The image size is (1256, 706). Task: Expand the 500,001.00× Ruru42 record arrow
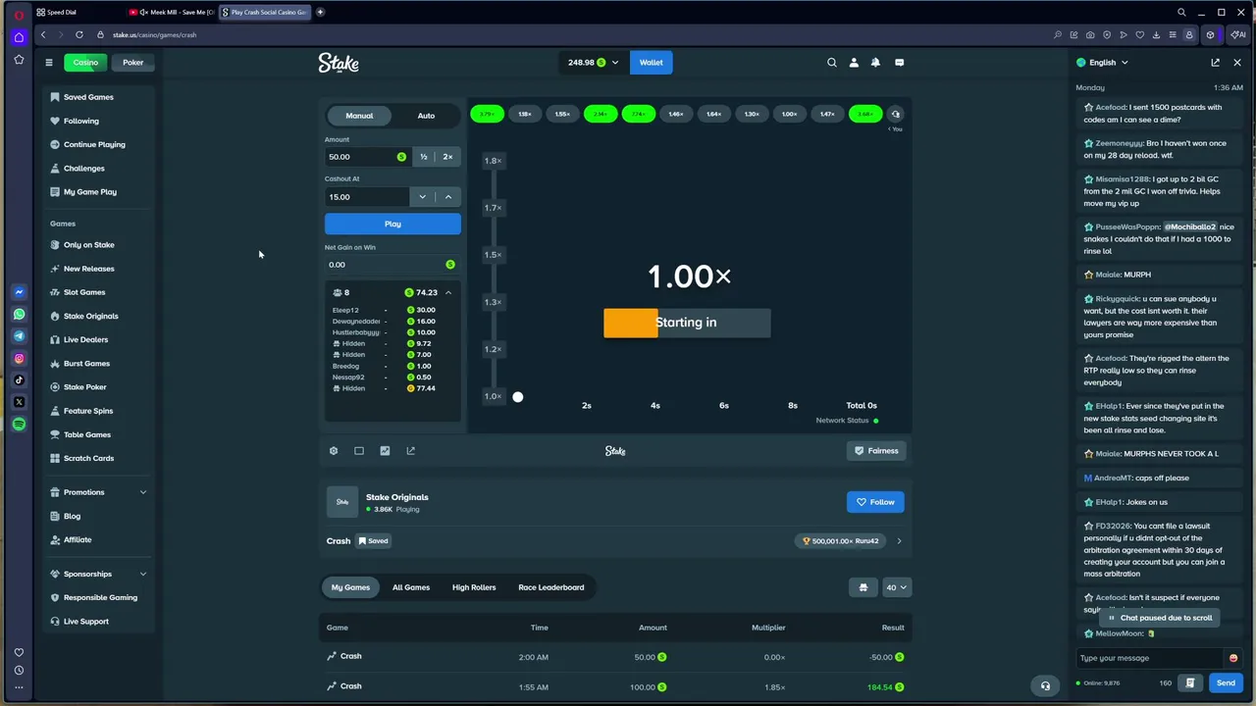click(x=899, y=541)
